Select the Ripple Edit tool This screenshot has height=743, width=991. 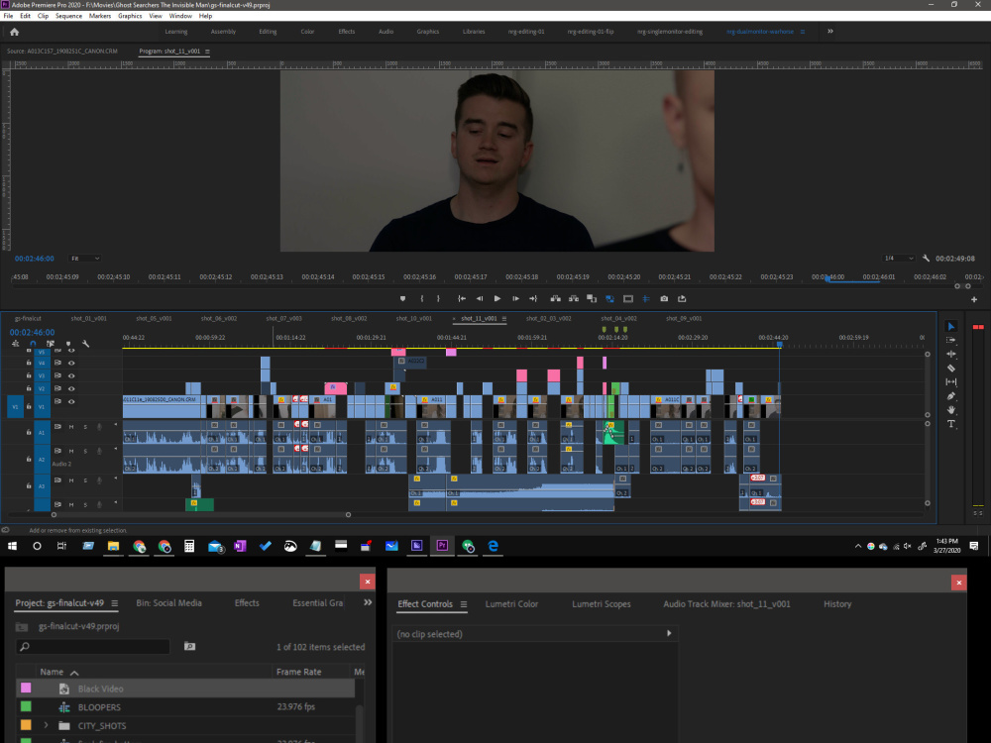[950, 354]
